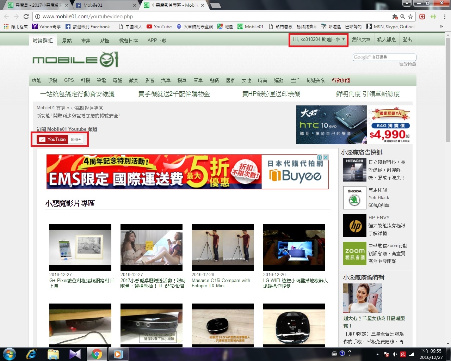Click the Google custom search field
This screenshot has width=451, height=361.
[x=384, y=57]
